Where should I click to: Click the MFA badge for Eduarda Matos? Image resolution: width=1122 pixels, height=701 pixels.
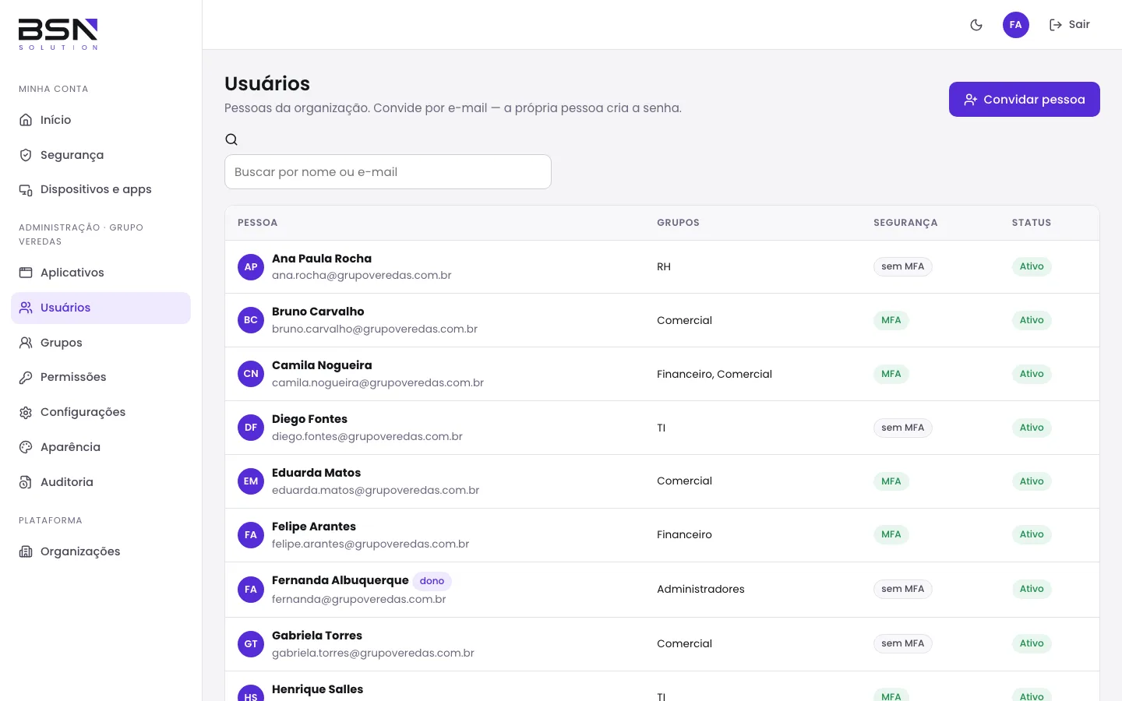pos(891,481)
